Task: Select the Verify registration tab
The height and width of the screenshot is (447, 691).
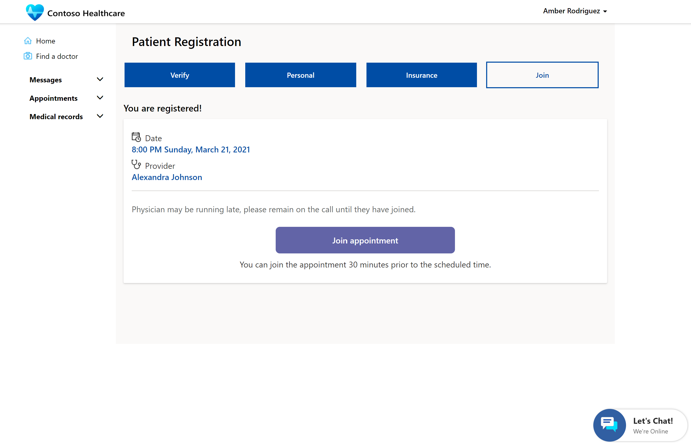Action: (180, 75)
